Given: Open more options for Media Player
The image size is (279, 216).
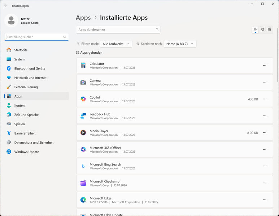Looking at the screenshot, I should point(265,132).
